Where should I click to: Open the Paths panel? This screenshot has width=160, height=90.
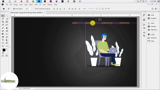click(151, 41)
